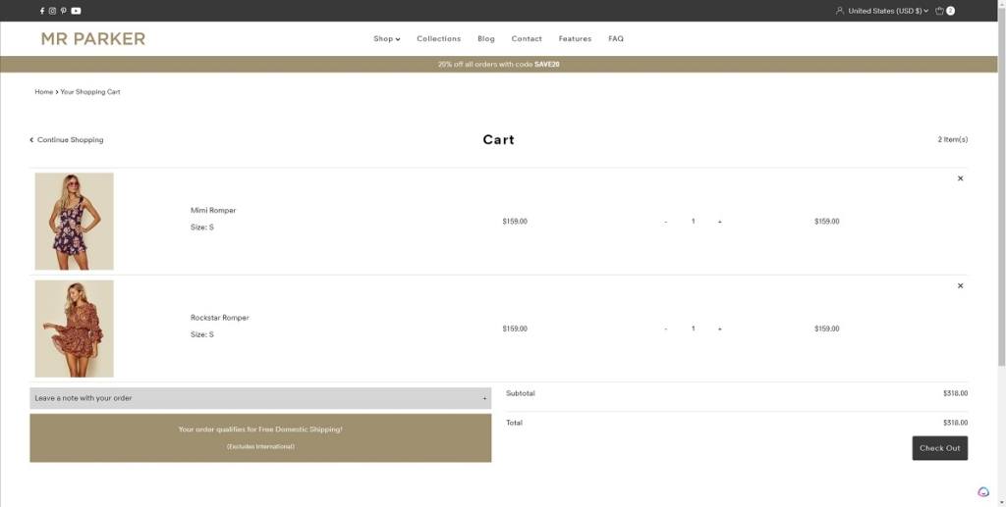Decrease Mimi Romper quantity with minus
This screenshot has height=507, width=1006.
point(666,222)
